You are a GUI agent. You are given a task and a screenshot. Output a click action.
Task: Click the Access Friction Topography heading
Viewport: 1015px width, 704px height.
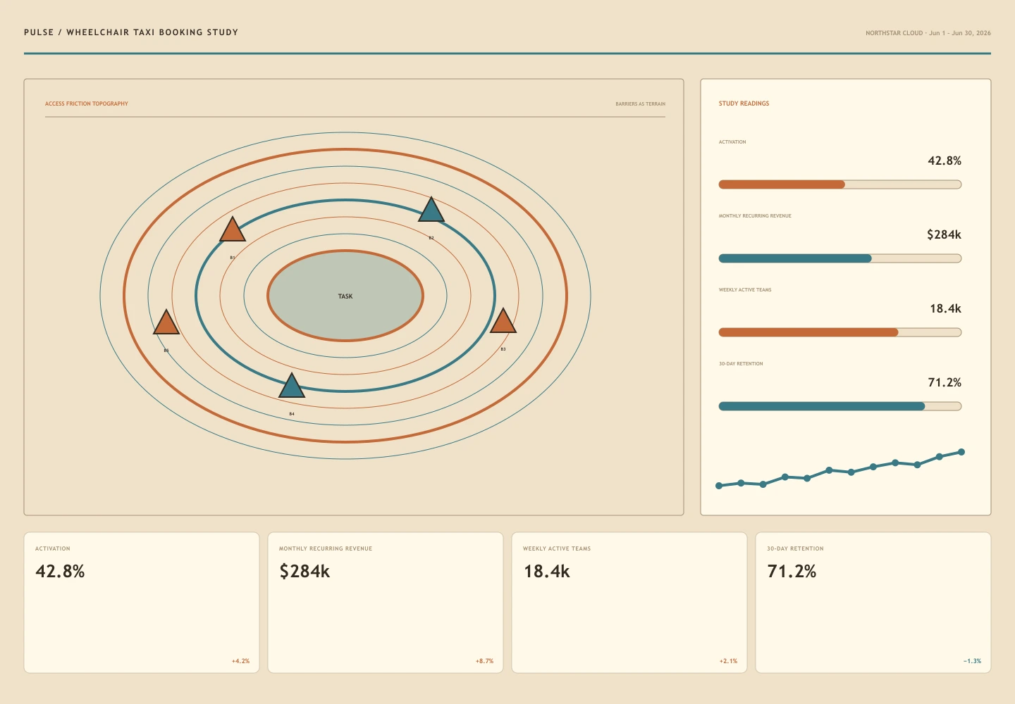click(x=87, y=103)
